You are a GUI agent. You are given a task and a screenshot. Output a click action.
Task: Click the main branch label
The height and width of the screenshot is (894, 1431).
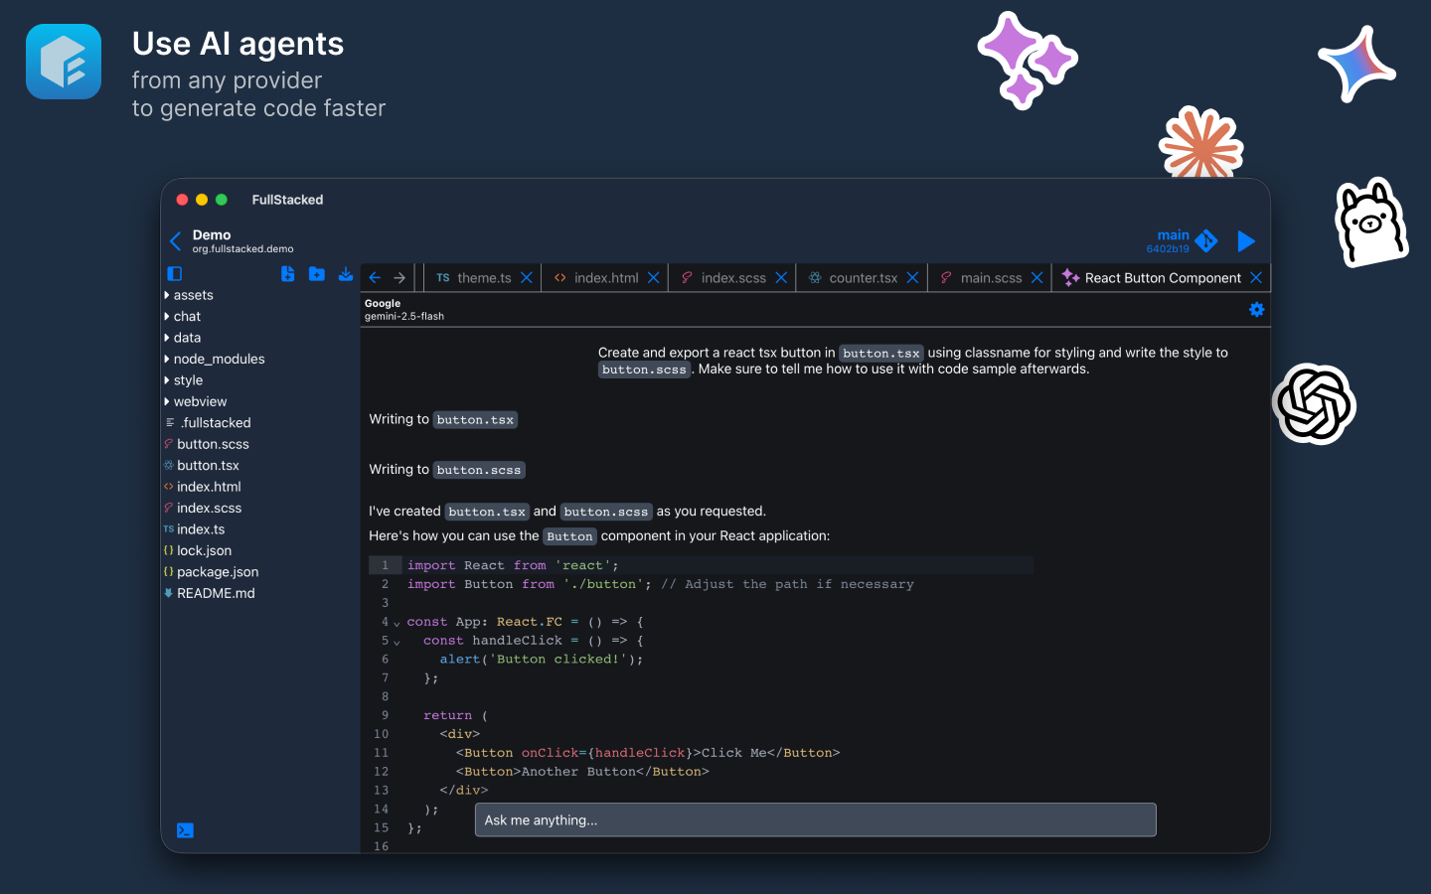click(x=1173, y=235)
